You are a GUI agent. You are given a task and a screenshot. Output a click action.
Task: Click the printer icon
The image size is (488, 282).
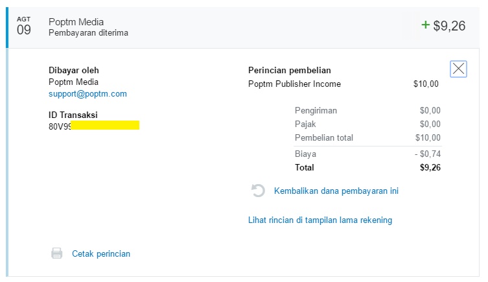[57, 253]
